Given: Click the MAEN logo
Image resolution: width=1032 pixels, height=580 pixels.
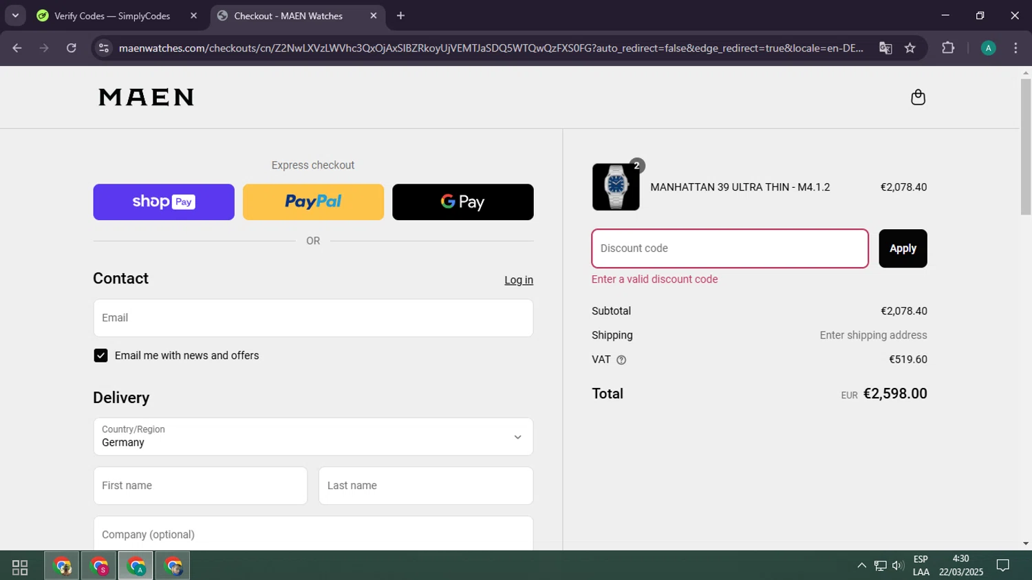Looking at the screenshot, I should point(147,97).
